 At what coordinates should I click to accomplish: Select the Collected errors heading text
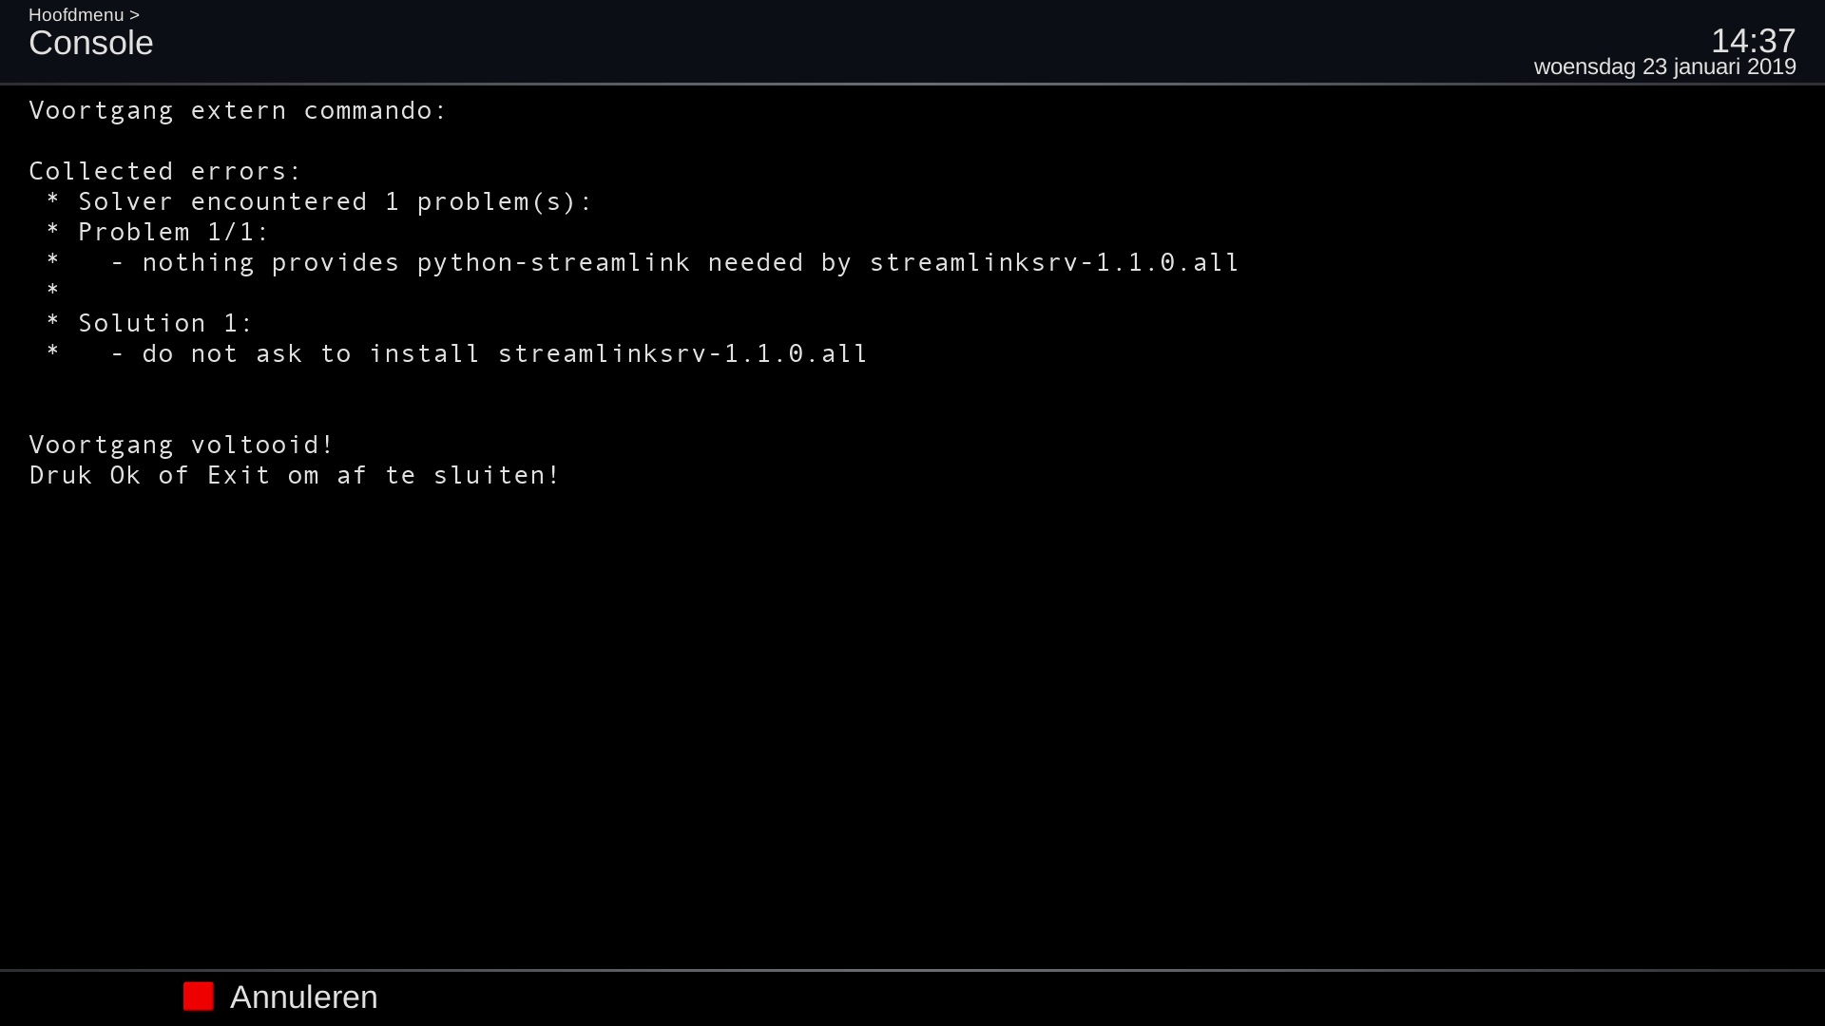(163, 171)
